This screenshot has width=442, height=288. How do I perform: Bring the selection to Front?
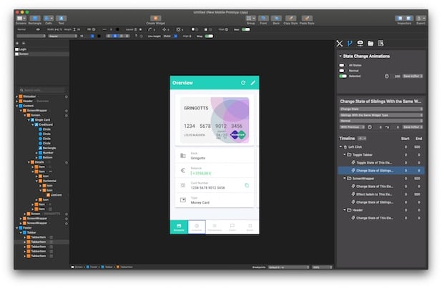[263, 19]
